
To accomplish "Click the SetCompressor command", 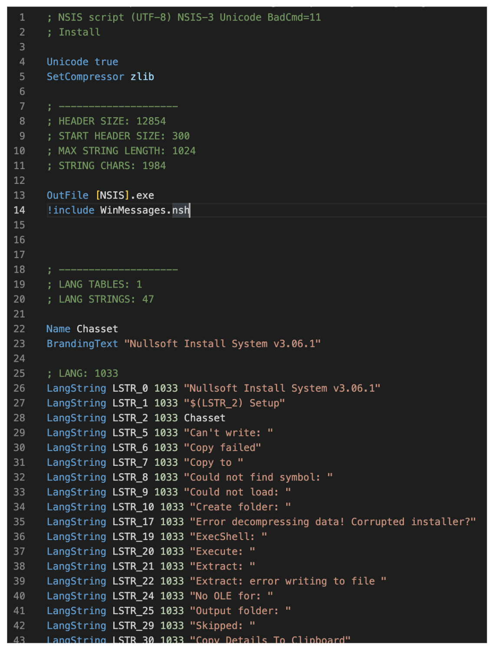I will pyautogui.click(x=85, y=77).
